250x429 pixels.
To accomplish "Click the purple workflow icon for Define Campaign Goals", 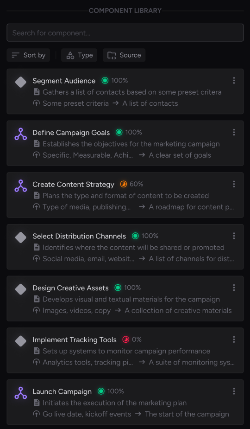I will (21, 134).
